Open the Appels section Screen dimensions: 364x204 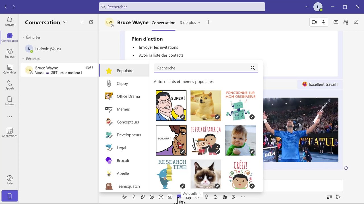pos(10,85)
